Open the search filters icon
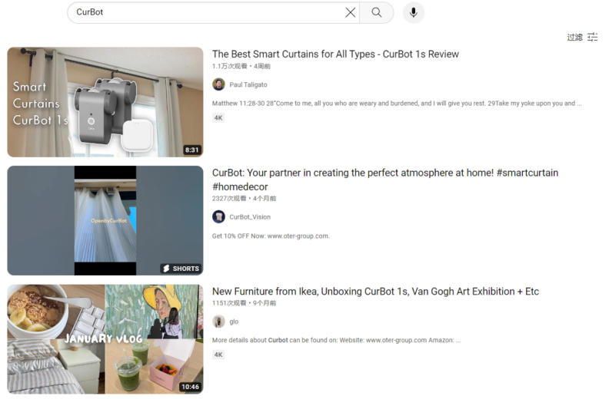 click(592, 37)
